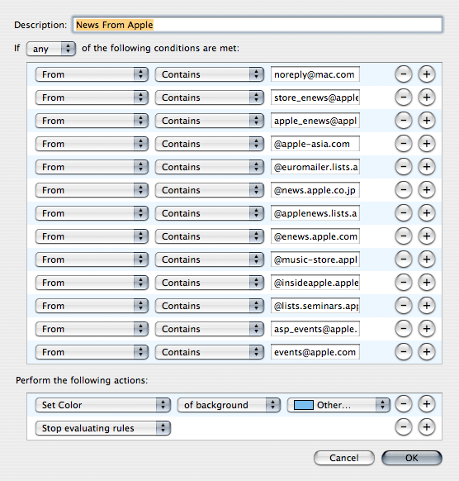The height and width of the screenshot is (481, 459).
Task: Add a condition after the @applenews.lists row
Action: [x=427, y=213]
